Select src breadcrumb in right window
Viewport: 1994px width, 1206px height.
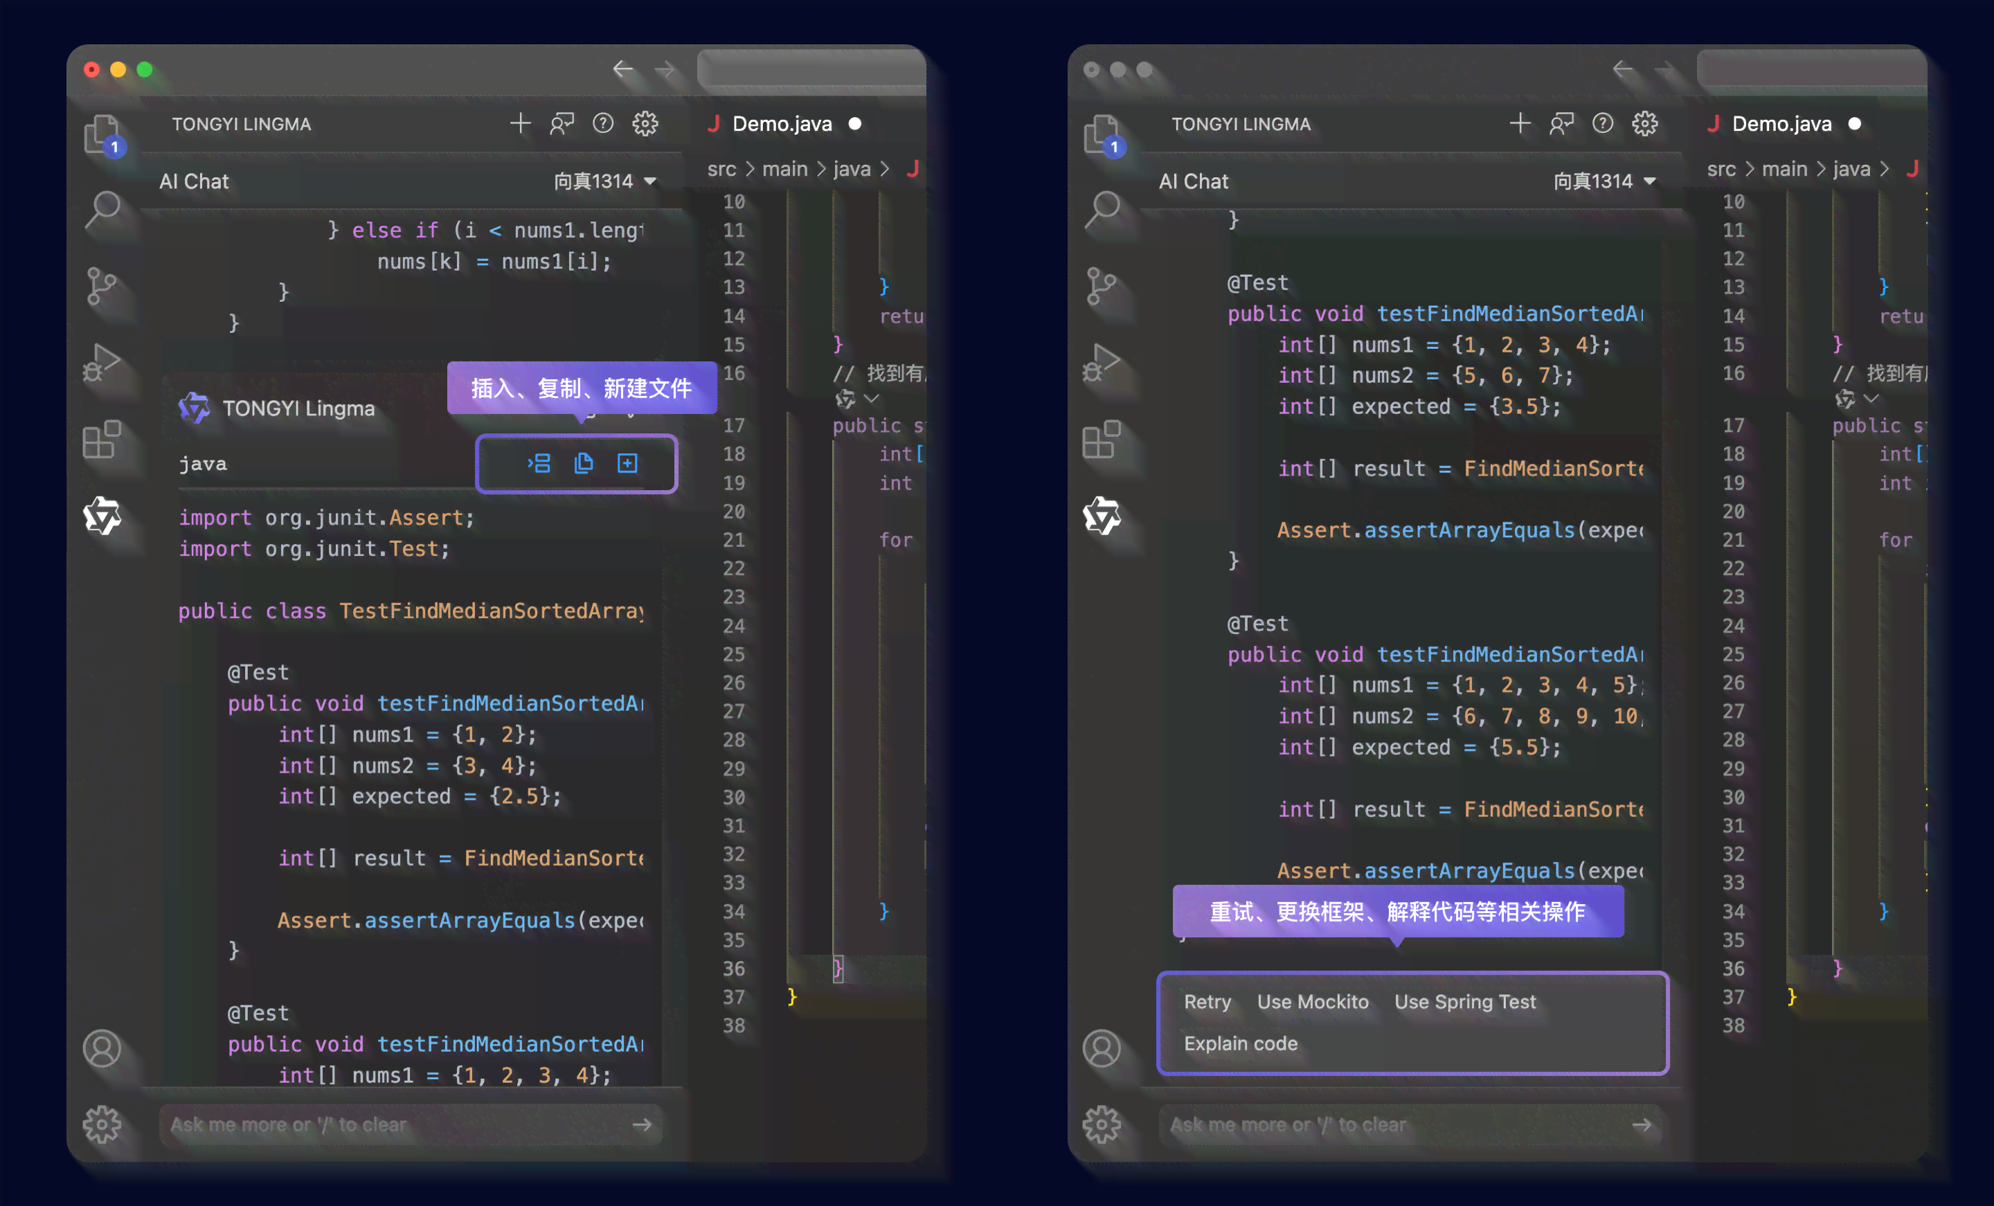tap(1721, 169)
